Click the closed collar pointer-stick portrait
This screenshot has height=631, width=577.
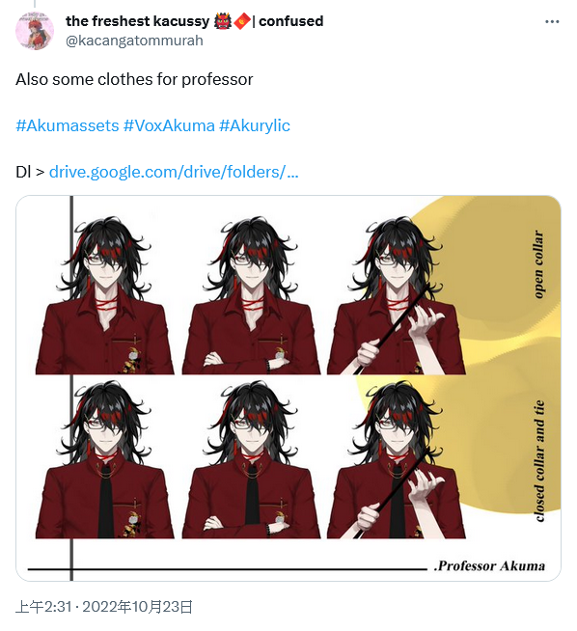397,459
